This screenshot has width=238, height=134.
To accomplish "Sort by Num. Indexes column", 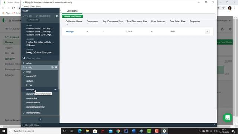I will click(158, 22).
